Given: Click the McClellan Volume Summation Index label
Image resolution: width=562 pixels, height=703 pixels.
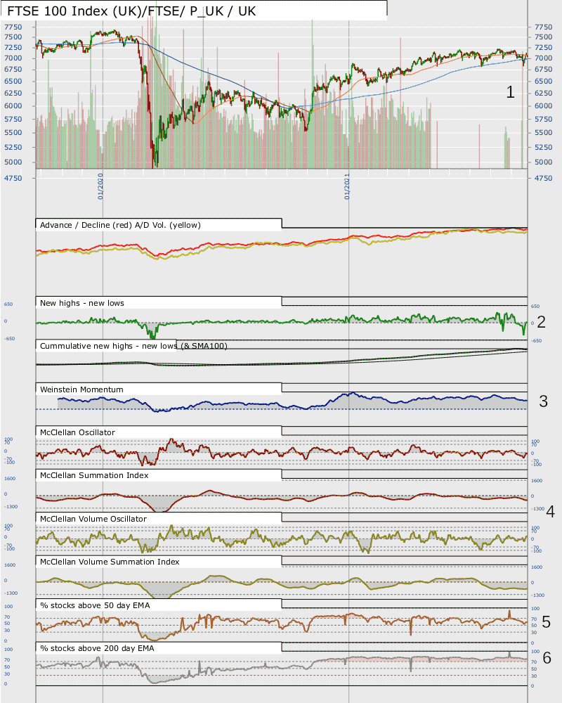Looking at the screenshot, I should (110, 562).
